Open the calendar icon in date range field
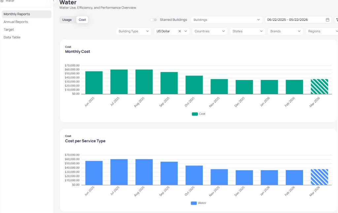Image resolution: width=338 pixels, height=213 pixels. (x=327, y=20)
